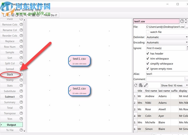
Task: Click the Zoom to fit magnifier icon
Action: click(x=21, y=15)
